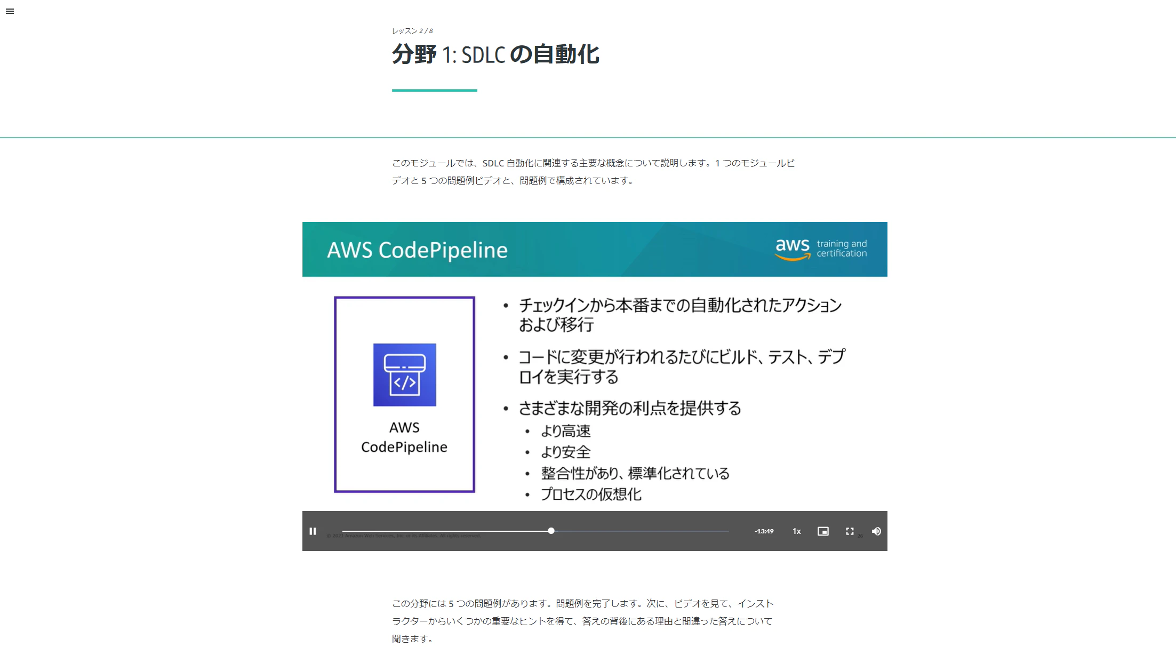This screenshot has height=647, width=1176.
Task: Click the aws training and certification logo
Action: coord(820,249)
